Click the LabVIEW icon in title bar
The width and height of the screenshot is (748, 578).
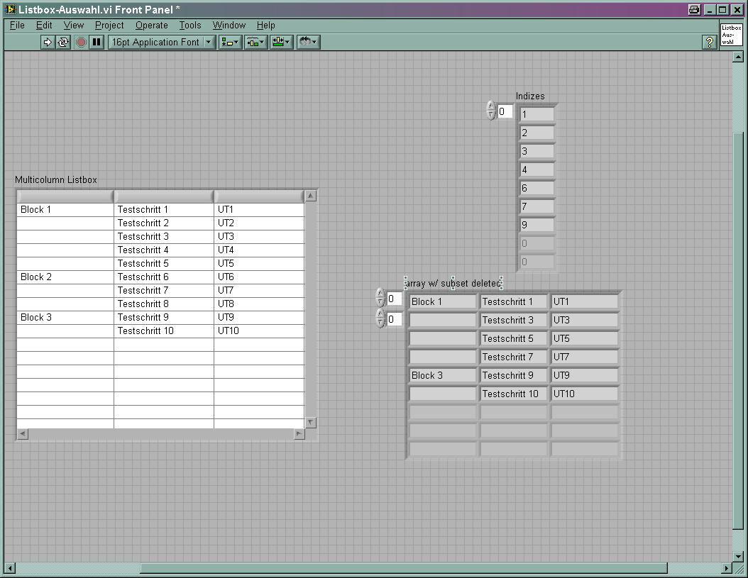pos(9,9)
